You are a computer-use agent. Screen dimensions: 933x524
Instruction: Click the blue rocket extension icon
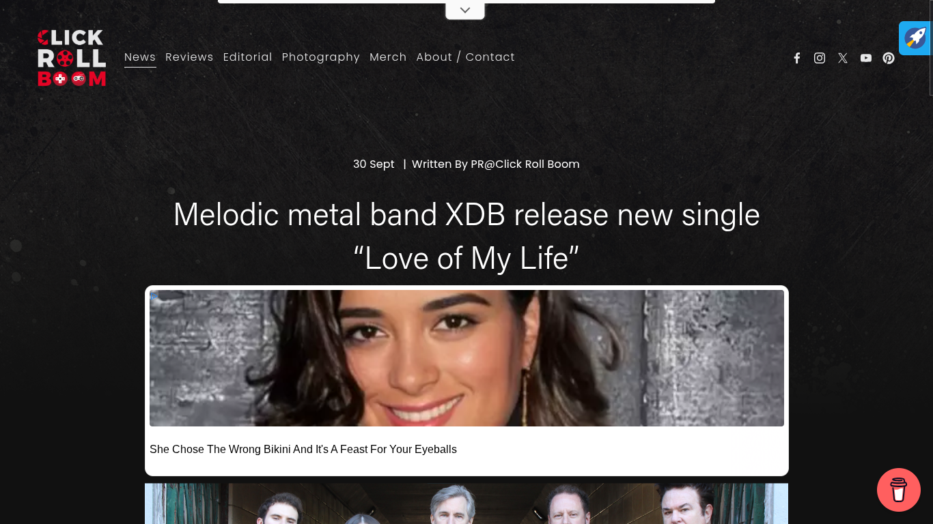[x=915, y=38]
